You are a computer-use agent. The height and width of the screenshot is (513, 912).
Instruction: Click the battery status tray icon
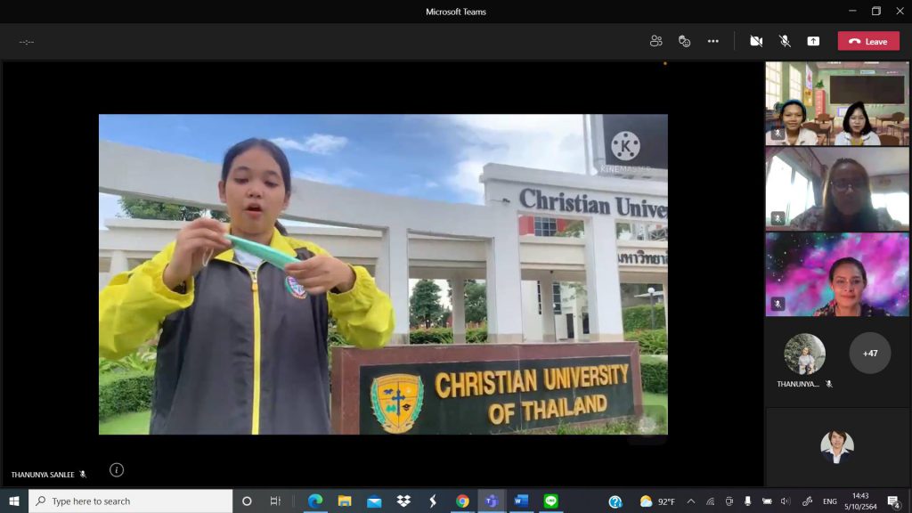767,501
